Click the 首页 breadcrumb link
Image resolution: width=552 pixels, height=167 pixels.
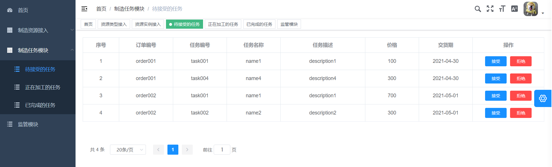pyautogui.click(x=101, y=9)
